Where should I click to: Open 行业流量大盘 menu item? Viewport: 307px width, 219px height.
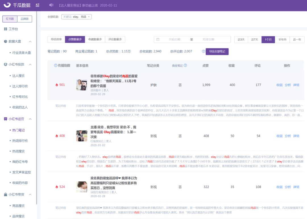[x=22, y=53]
